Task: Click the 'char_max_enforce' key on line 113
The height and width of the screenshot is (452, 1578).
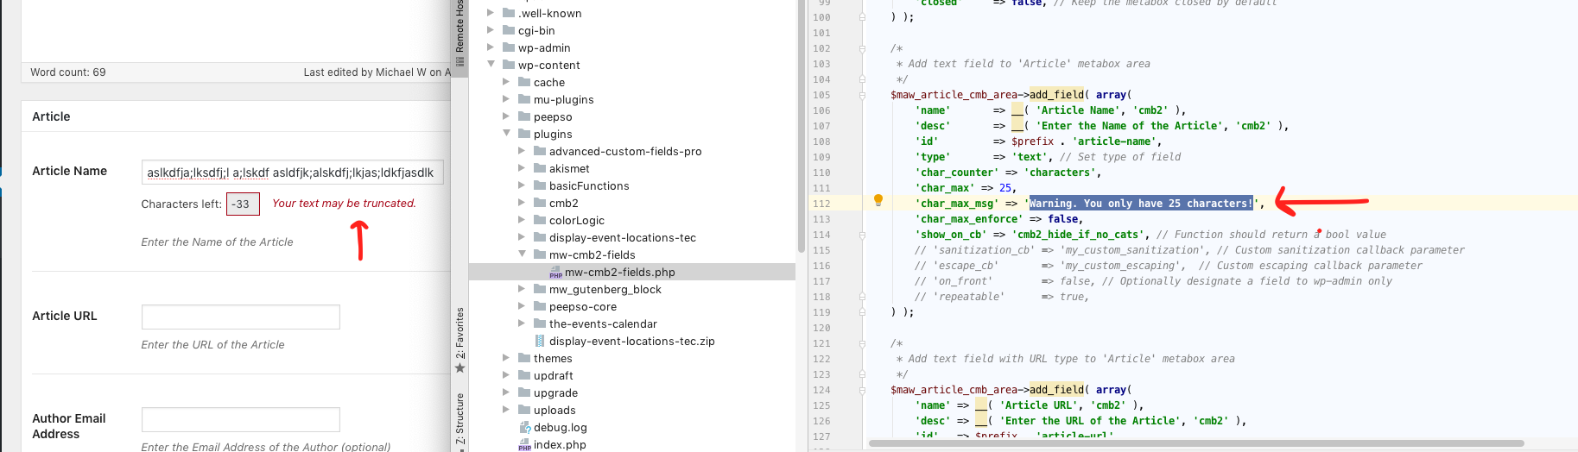Action: point(969,219)
